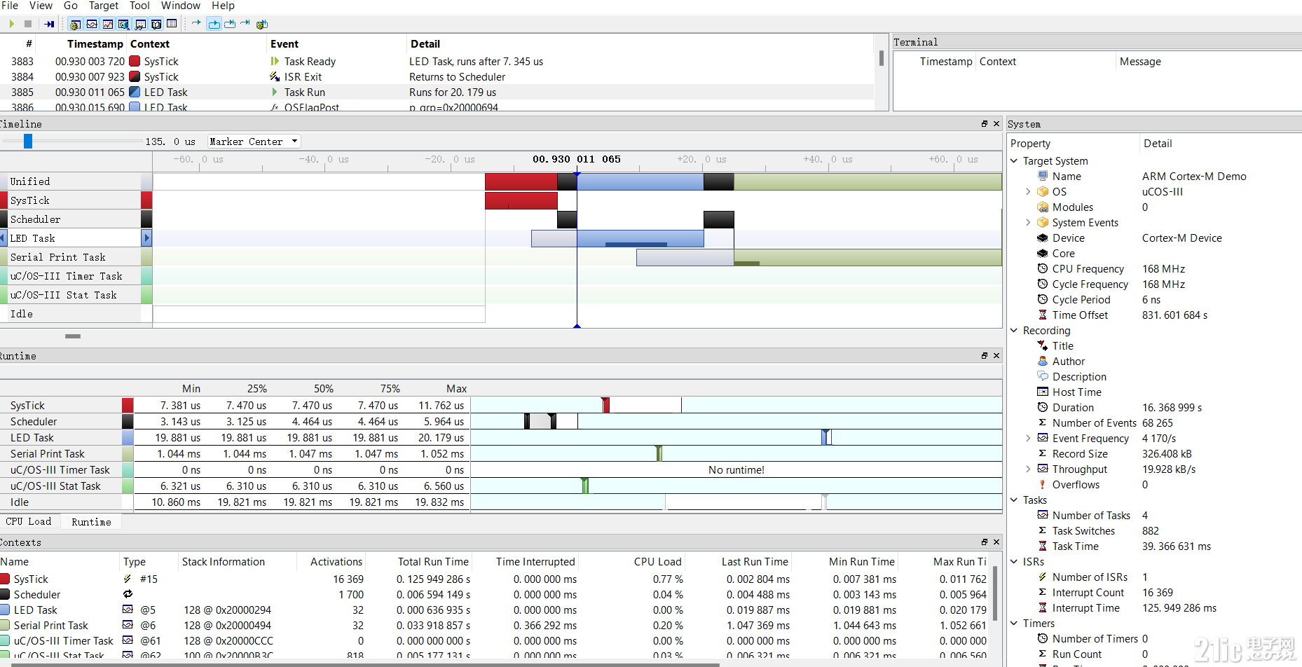Screen dimensions: 1302x667
Task: Close the Contexts panel
Action: pos(996,542)
